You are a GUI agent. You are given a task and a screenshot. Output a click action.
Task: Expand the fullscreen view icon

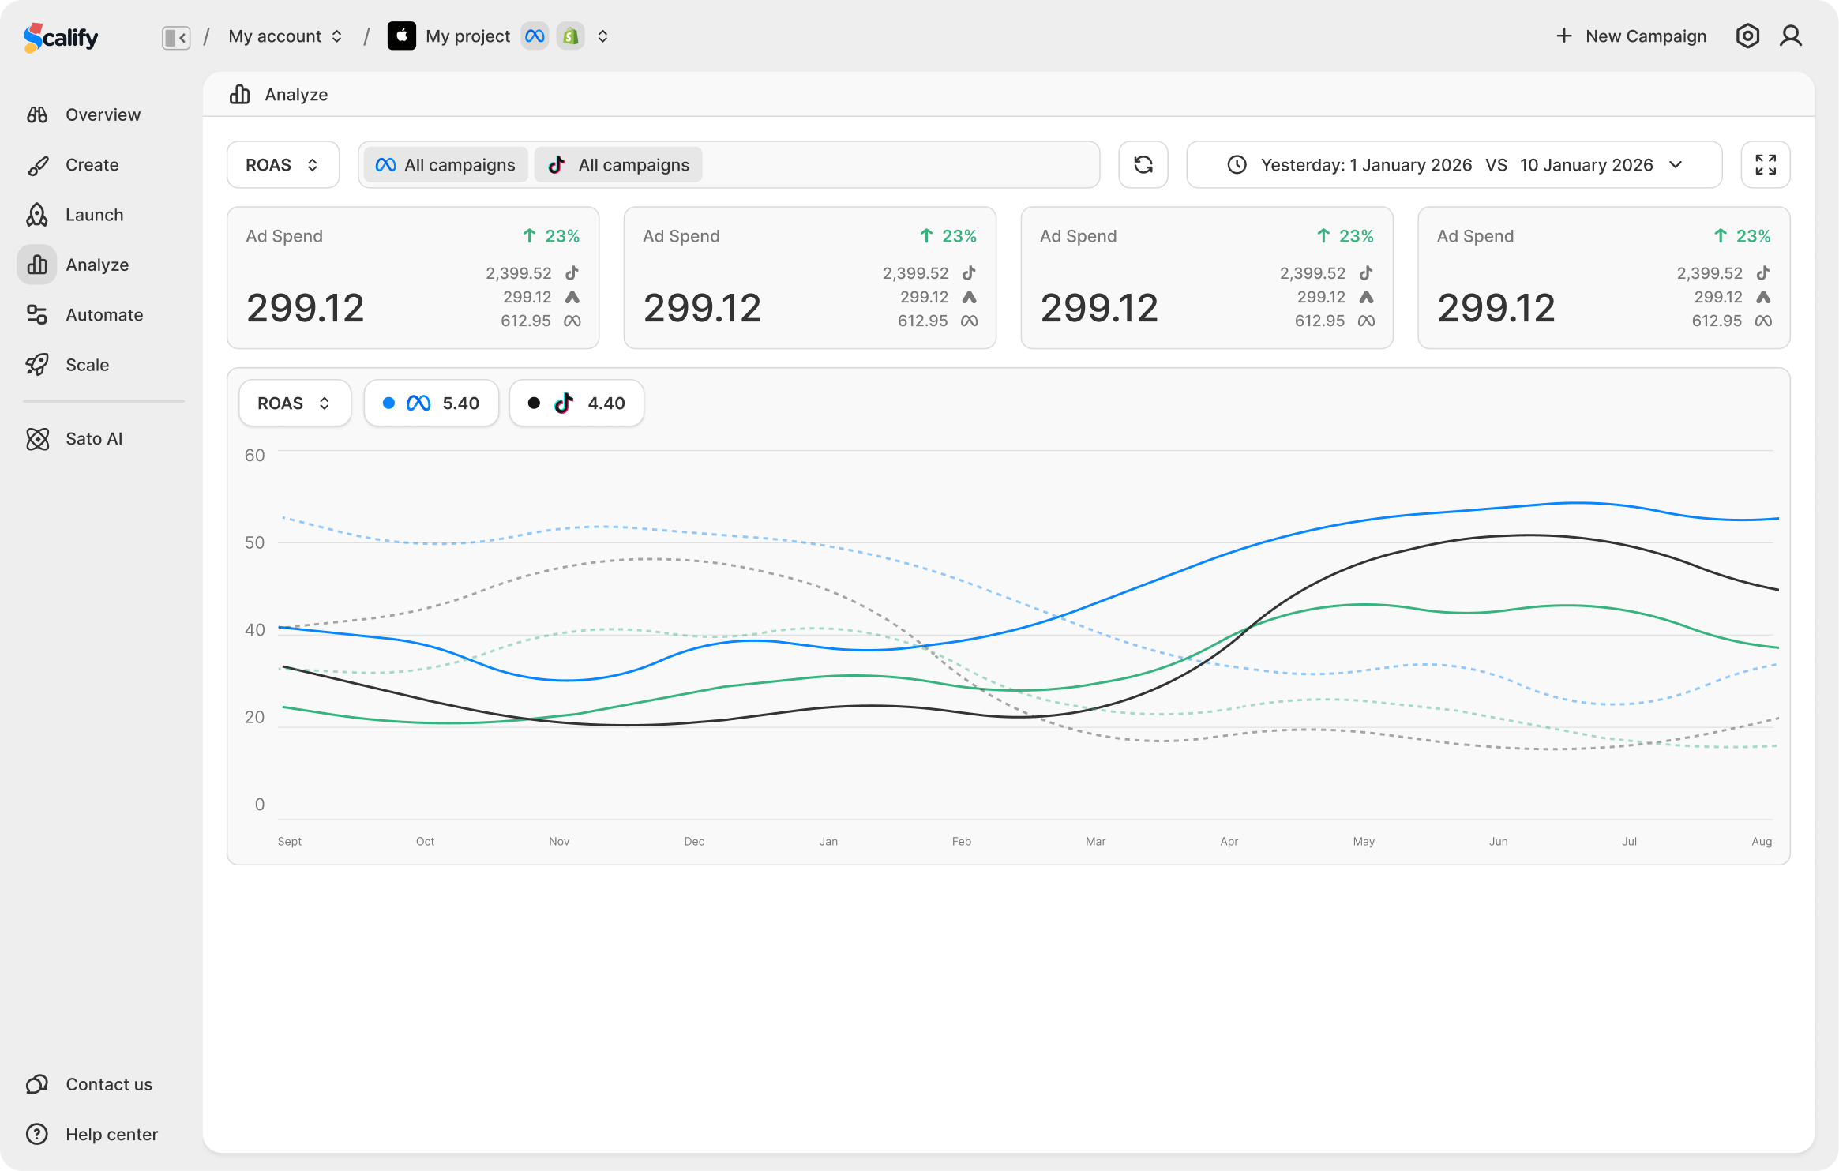pyautogui.click(x=1766, y=164)
